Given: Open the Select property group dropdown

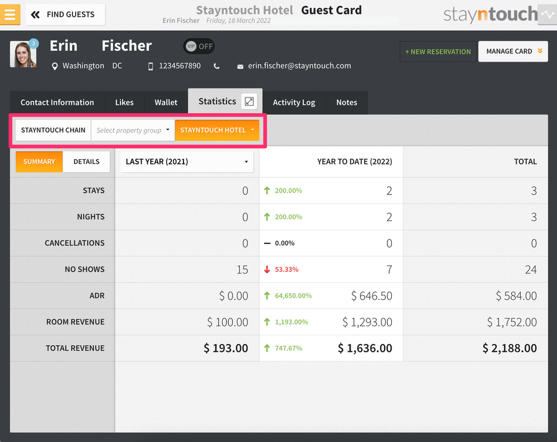Looking at the screenshot, I should [x=133, y=130].
